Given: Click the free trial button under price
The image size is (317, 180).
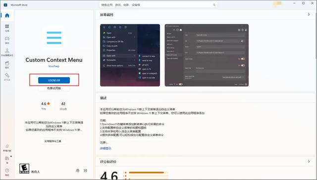Looking at the screenshot, I should point(54,88).
